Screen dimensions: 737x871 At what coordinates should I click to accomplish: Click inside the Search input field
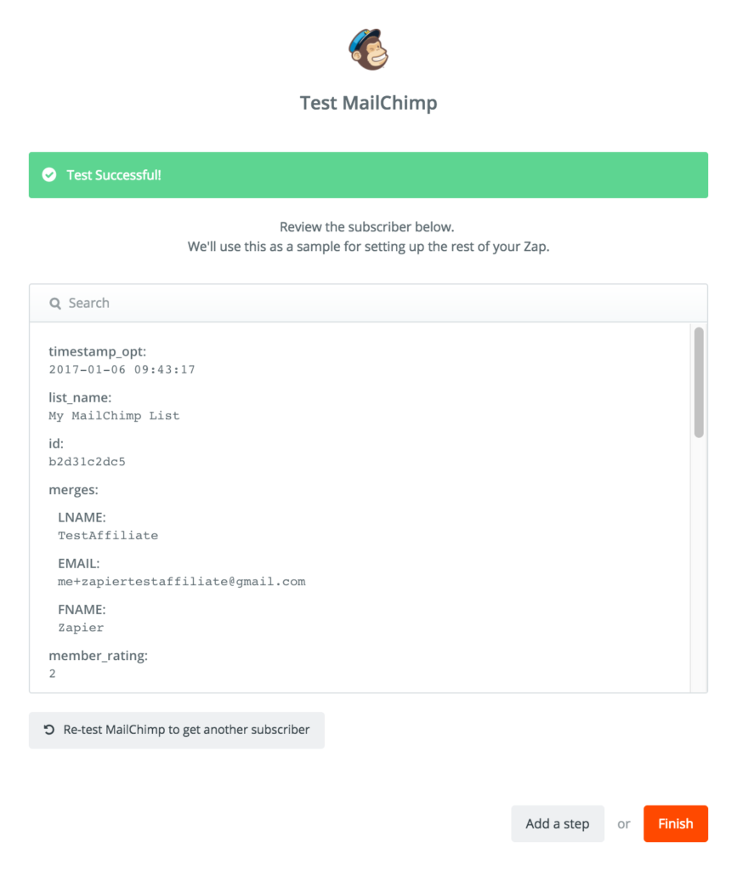pyautogui.click(x=255, y=303)
